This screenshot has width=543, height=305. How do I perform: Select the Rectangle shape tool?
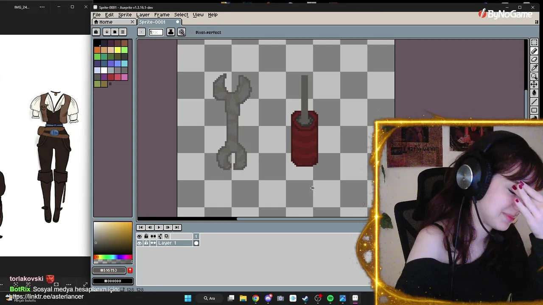pyautogui.click(x=534, y=110)
